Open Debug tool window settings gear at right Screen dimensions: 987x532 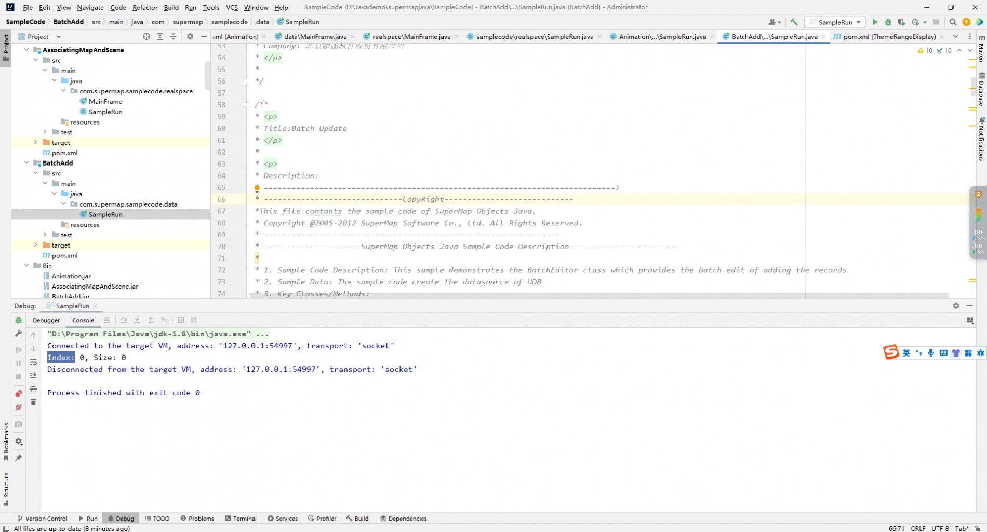click(956, 306)
